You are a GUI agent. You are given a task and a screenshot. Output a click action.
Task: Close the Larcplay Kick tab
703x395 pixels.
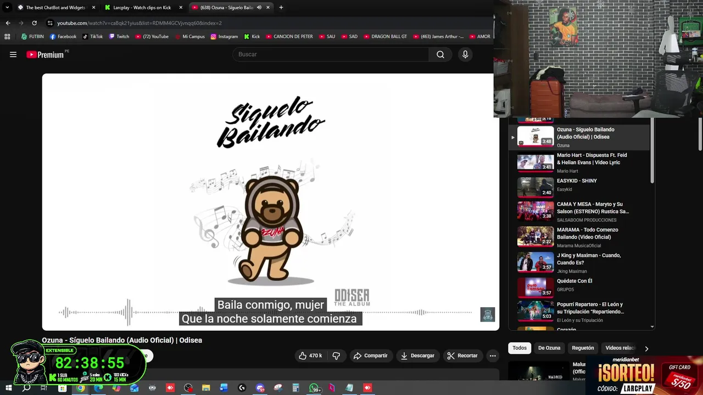tap(181, 8)
